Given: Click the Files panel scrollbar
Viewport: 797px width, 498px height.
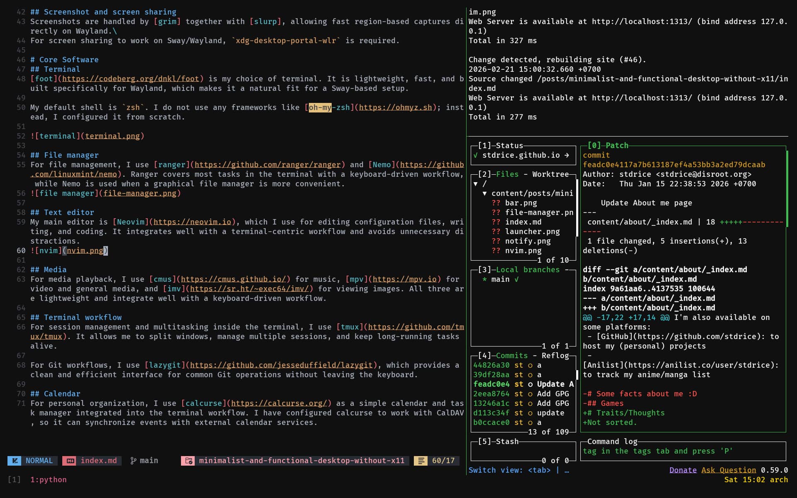Looking at the screenshot, I should 577,207.
